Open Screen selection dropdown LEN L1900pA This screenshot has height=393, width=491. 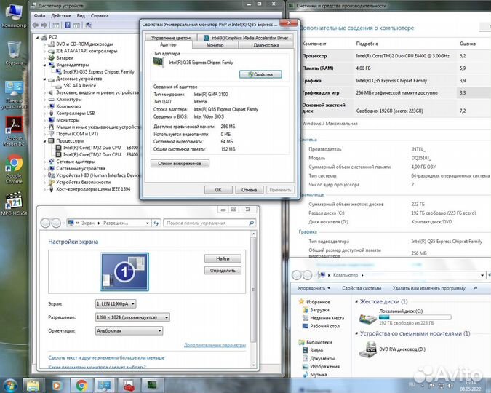point(116,303)
